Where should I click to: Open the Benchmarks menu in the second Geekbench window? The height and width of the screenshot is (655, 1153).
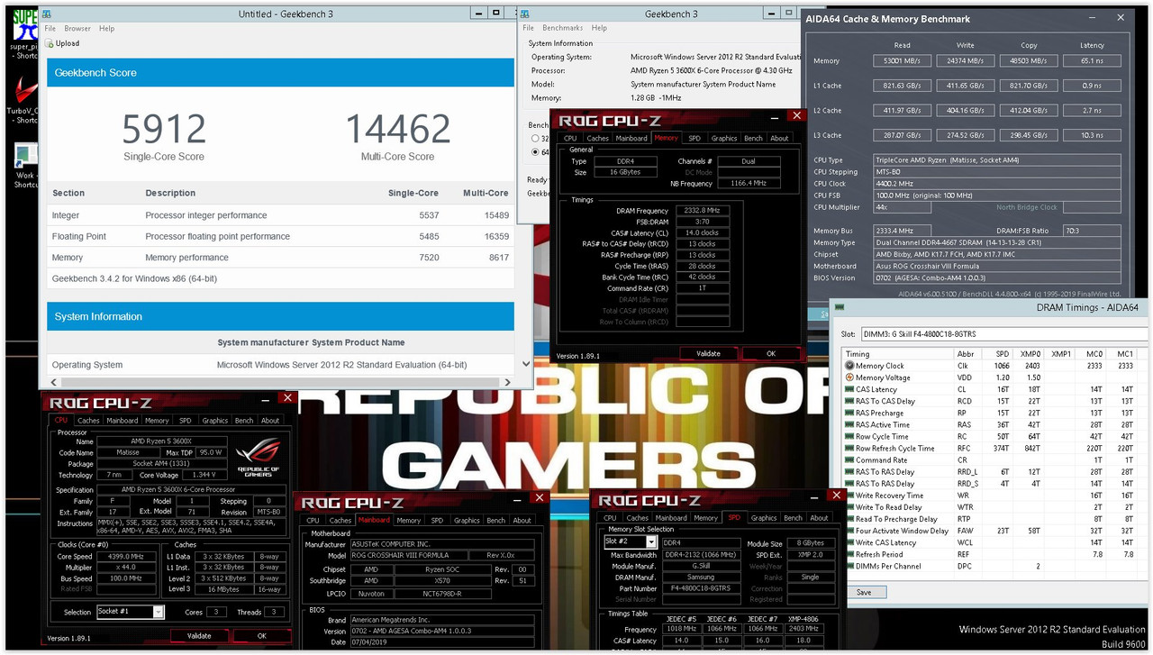point(562,28)
